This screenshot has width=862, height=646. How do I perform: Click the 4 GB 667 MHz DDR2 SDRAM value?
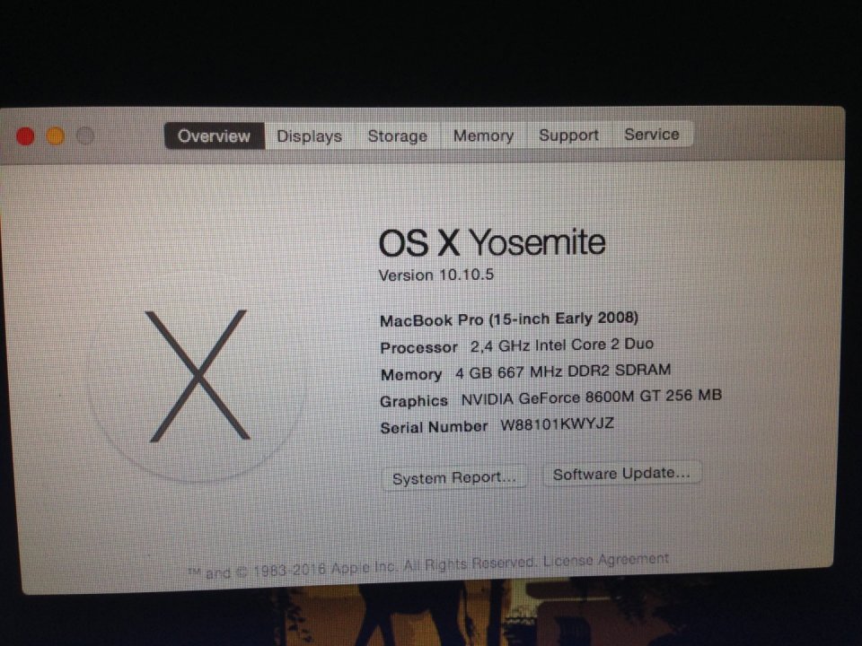point(563,371)
